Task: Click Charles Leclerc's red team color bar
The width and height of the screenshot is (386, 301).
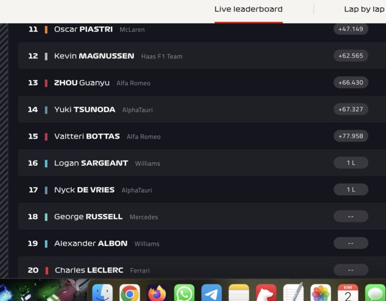Action: [x=46, y=270]
